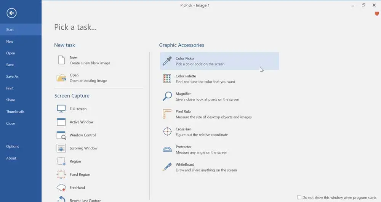
Task: Click Save As in the sidebar
Action: [21, 76]
